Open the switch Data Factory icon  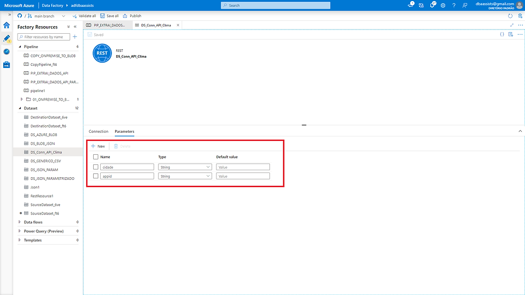pyautogui.click(x=421, y=5)
